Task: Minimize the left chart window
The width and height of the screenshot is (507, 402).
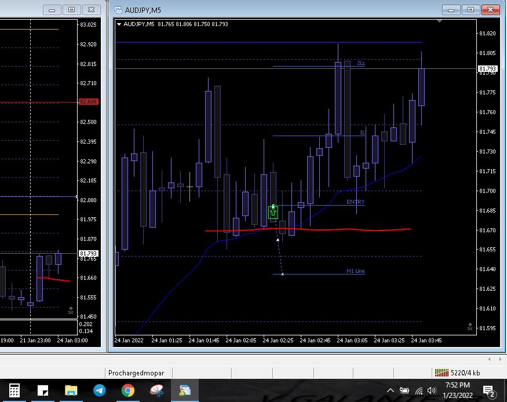Action: (52, 10)
